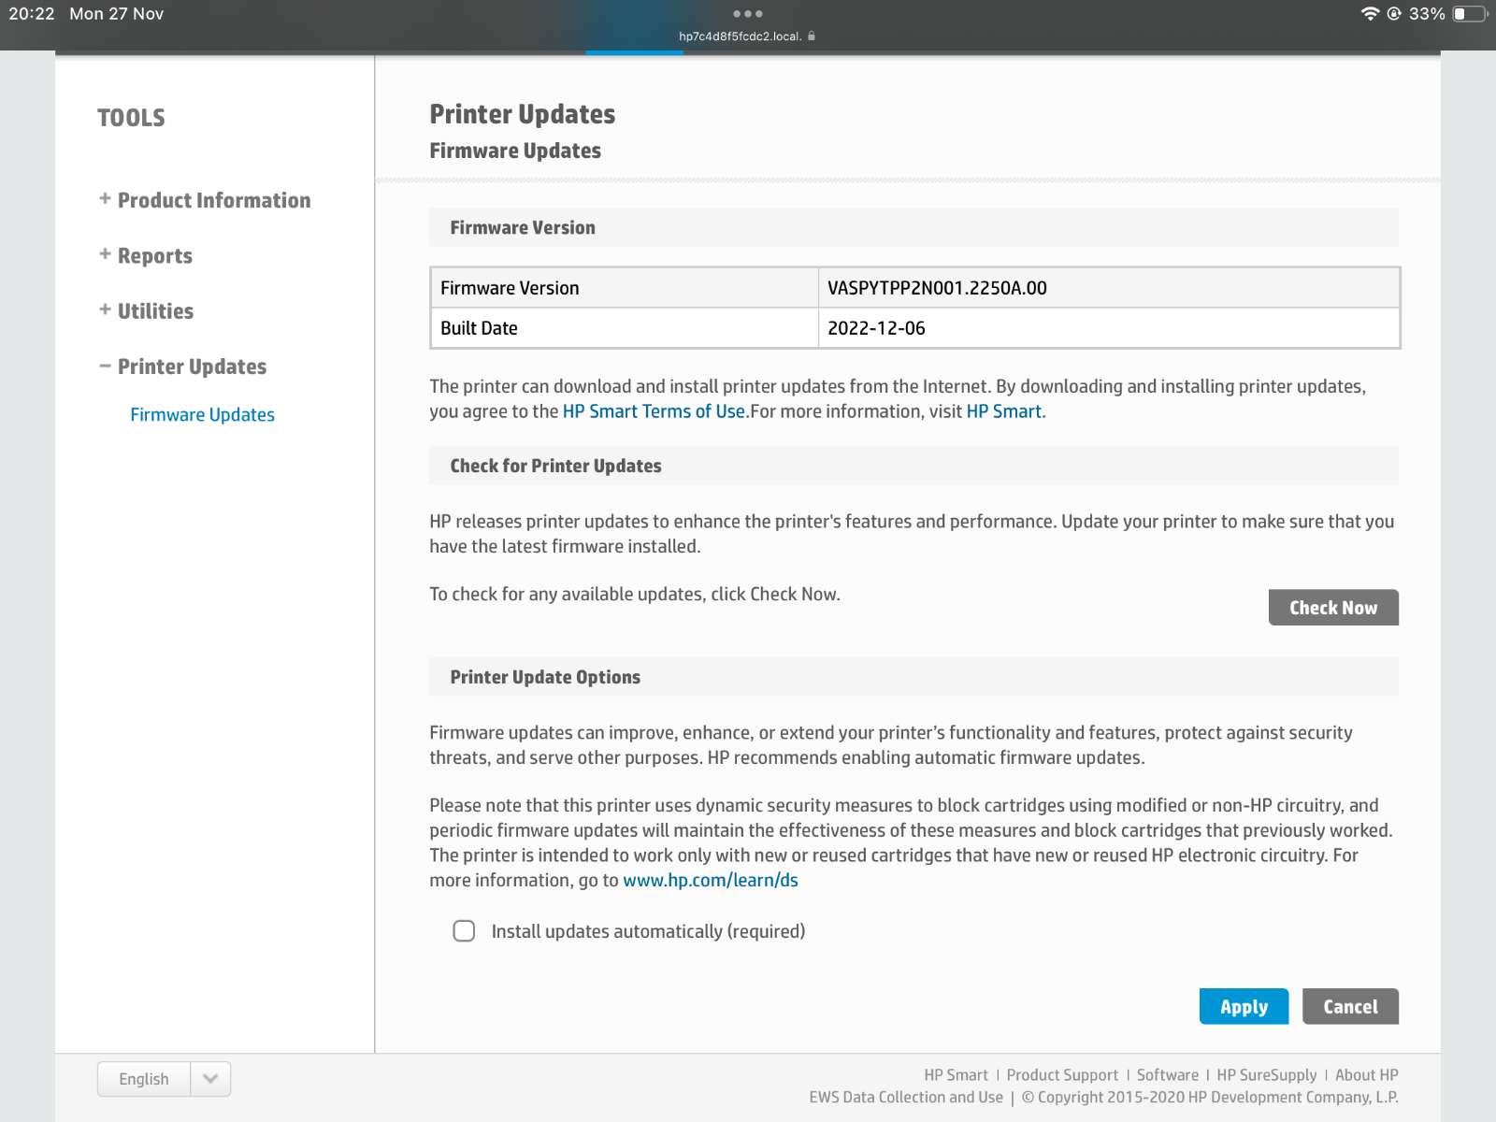Viewport: 1496px width, 1122px height.
Task: Click the Check Now button
Action: click(x=1333, y=608)
